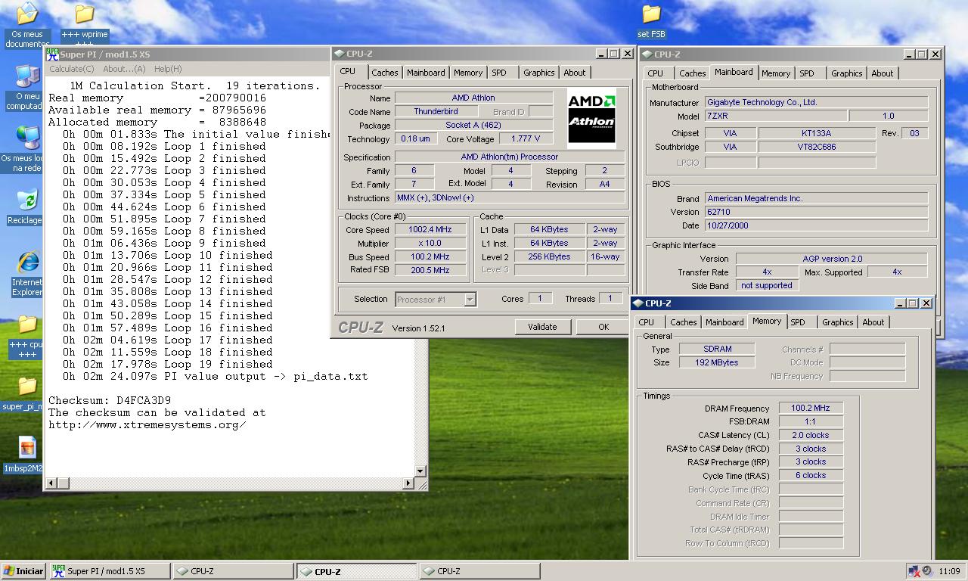
Task: Select About tab in Memory CPU-Z window
Action: click(873, 322)
